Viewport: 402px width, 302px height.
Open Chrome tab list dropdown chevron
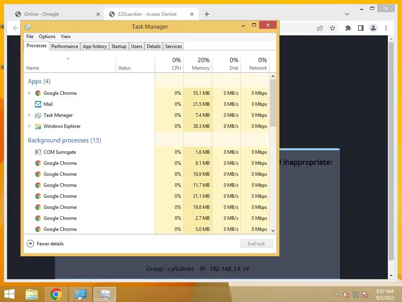click(347, 14)
